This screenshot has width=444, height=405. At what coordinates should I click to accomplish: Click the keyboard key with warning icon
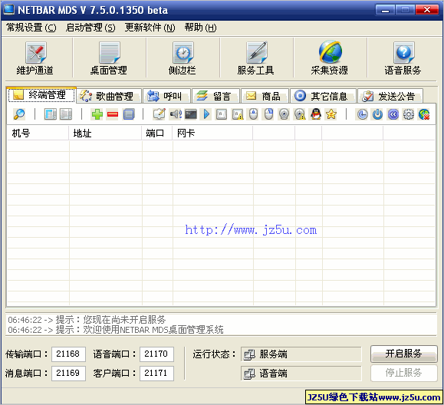tap(238, 114)
